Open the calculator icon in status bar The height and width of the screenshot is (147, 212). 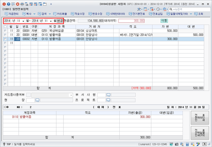(x=187, y=144)
